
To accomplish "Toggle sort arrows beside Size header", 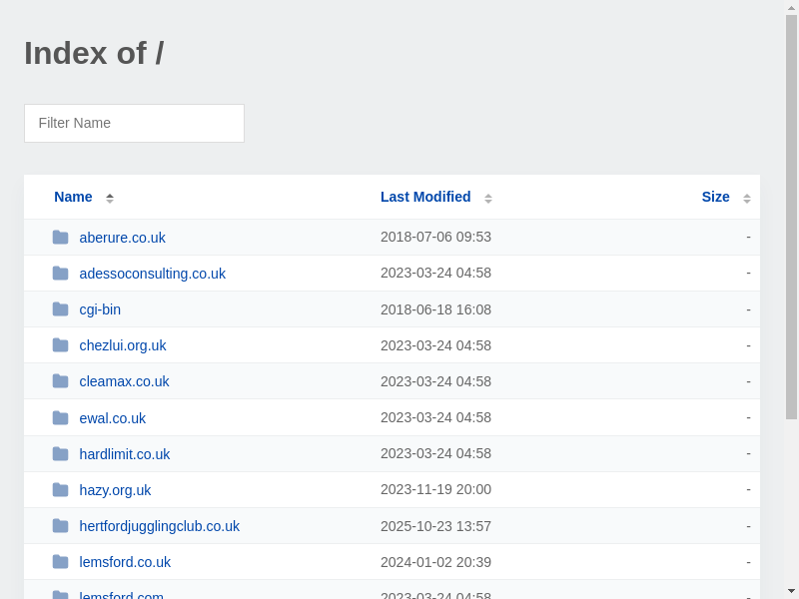I will [746, 198].
